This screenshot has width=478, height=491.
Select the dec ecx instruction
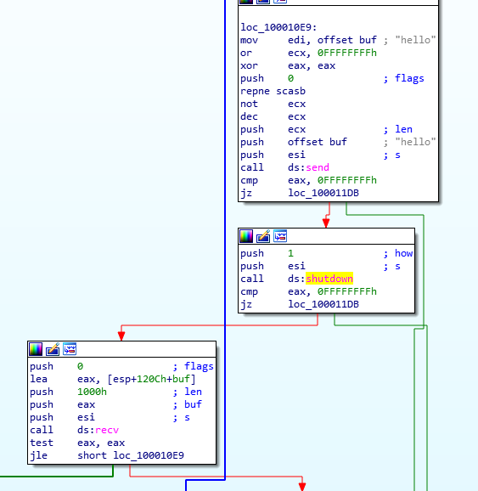pyautogui.click(x=273, y=116)
